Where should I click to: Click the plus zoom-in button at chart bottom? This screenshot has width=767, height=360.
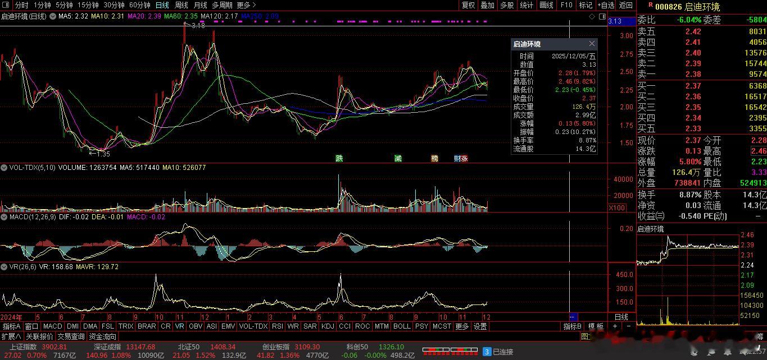point(615,326)
